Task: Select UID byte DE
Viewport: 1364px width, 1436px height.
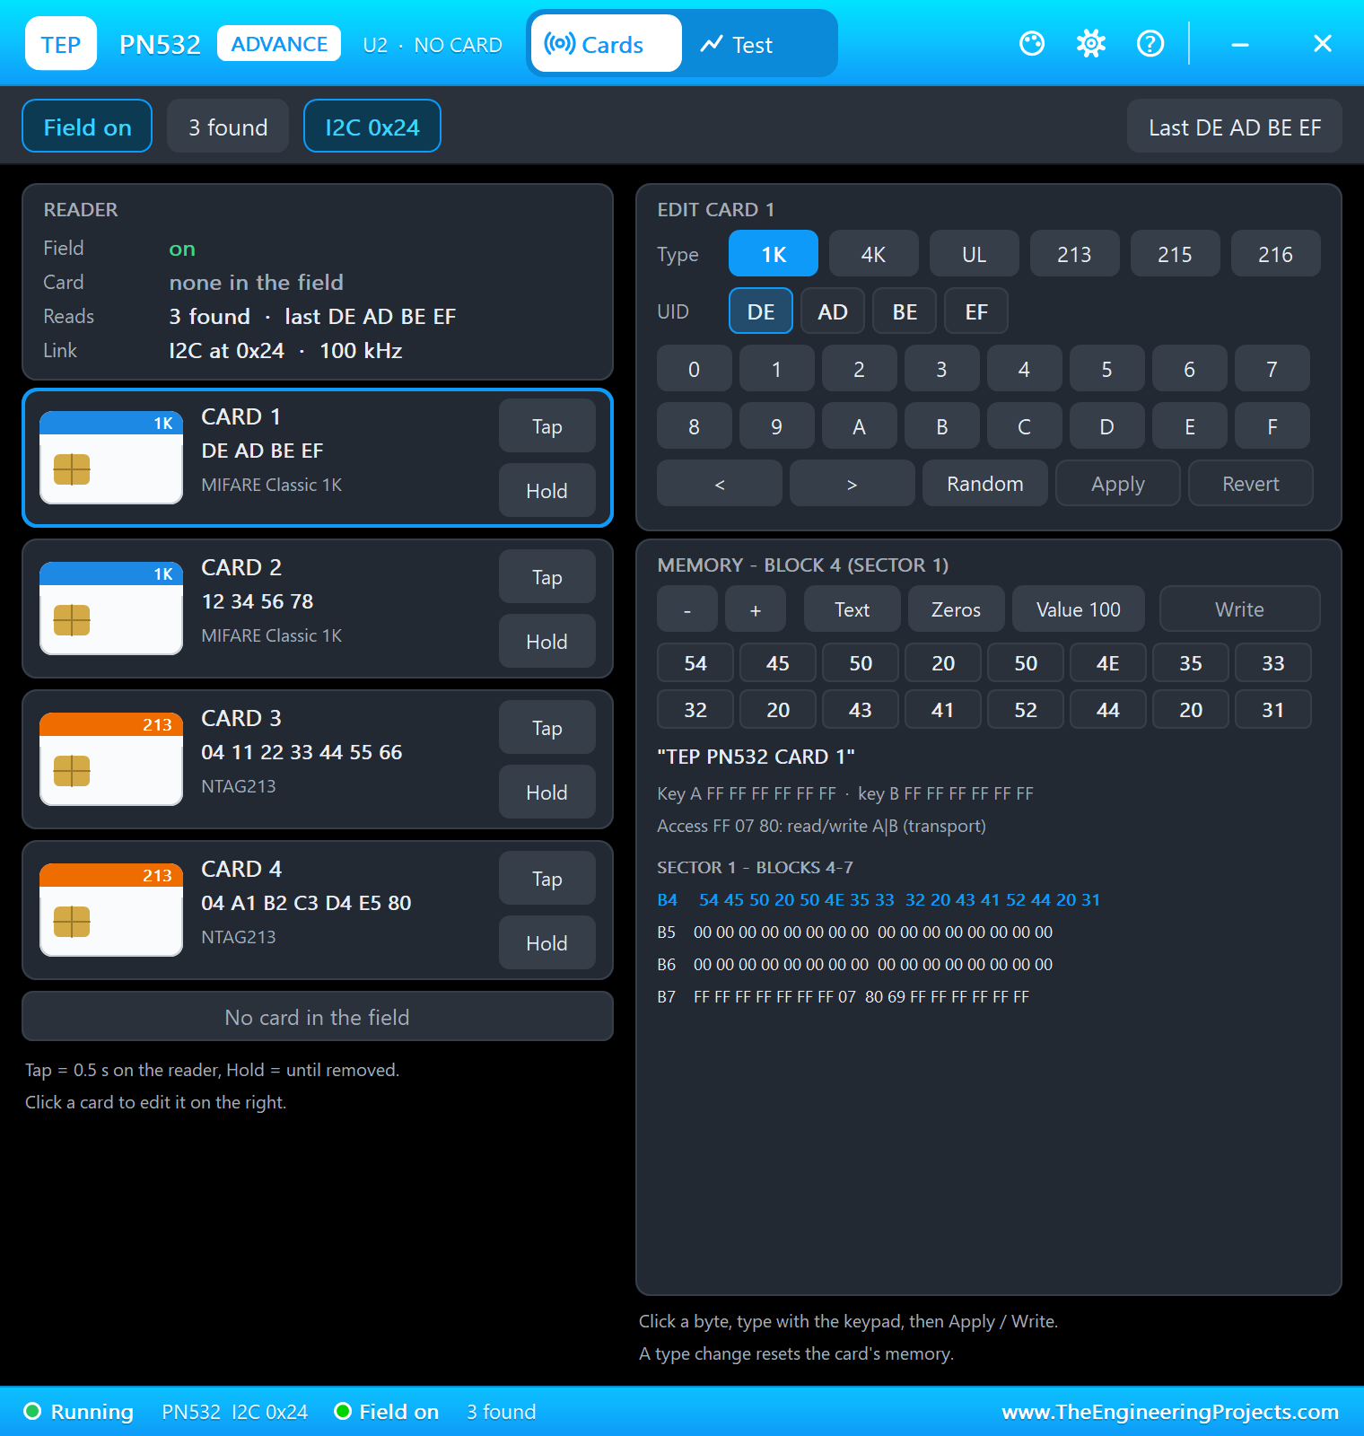Action: (761, 311)
